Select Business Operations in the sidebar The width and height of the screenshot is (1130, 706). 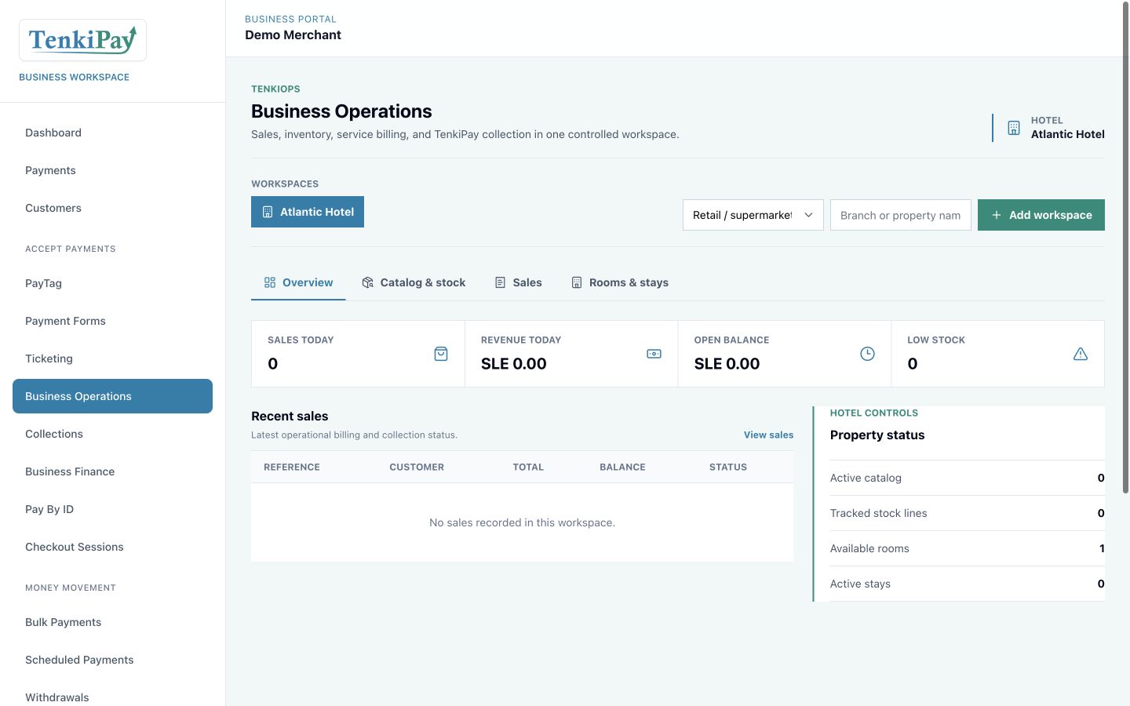(112, 396)
